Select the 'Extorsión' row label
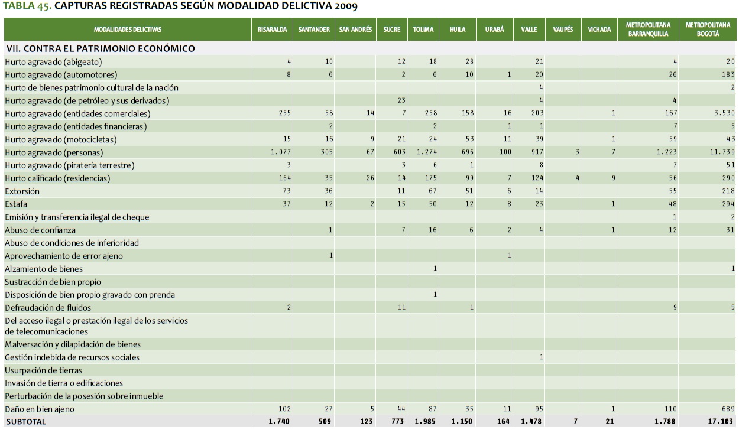The image size is (739, 430). pyautogui.click(x=24, y=191)
